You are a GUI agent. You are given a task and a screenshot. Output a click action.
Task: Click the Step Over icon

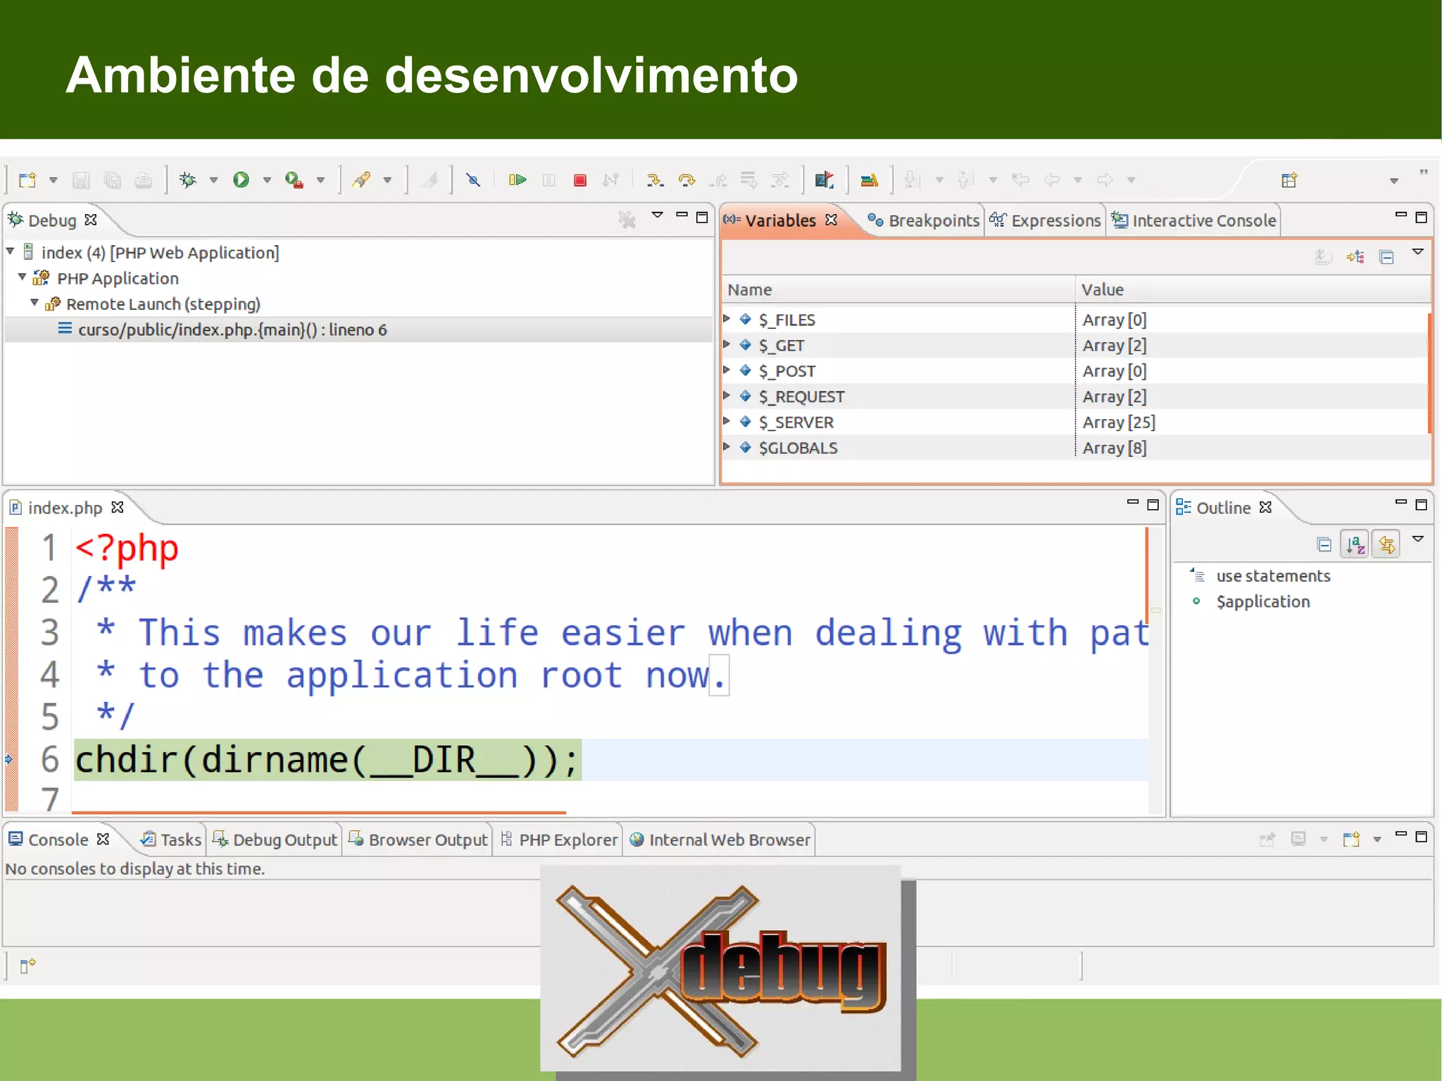click(x=686, y=180)
